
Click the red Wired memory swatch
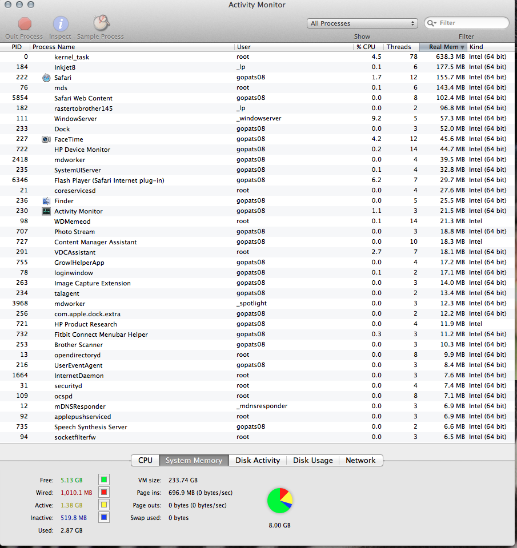click(x=104, y=493)
